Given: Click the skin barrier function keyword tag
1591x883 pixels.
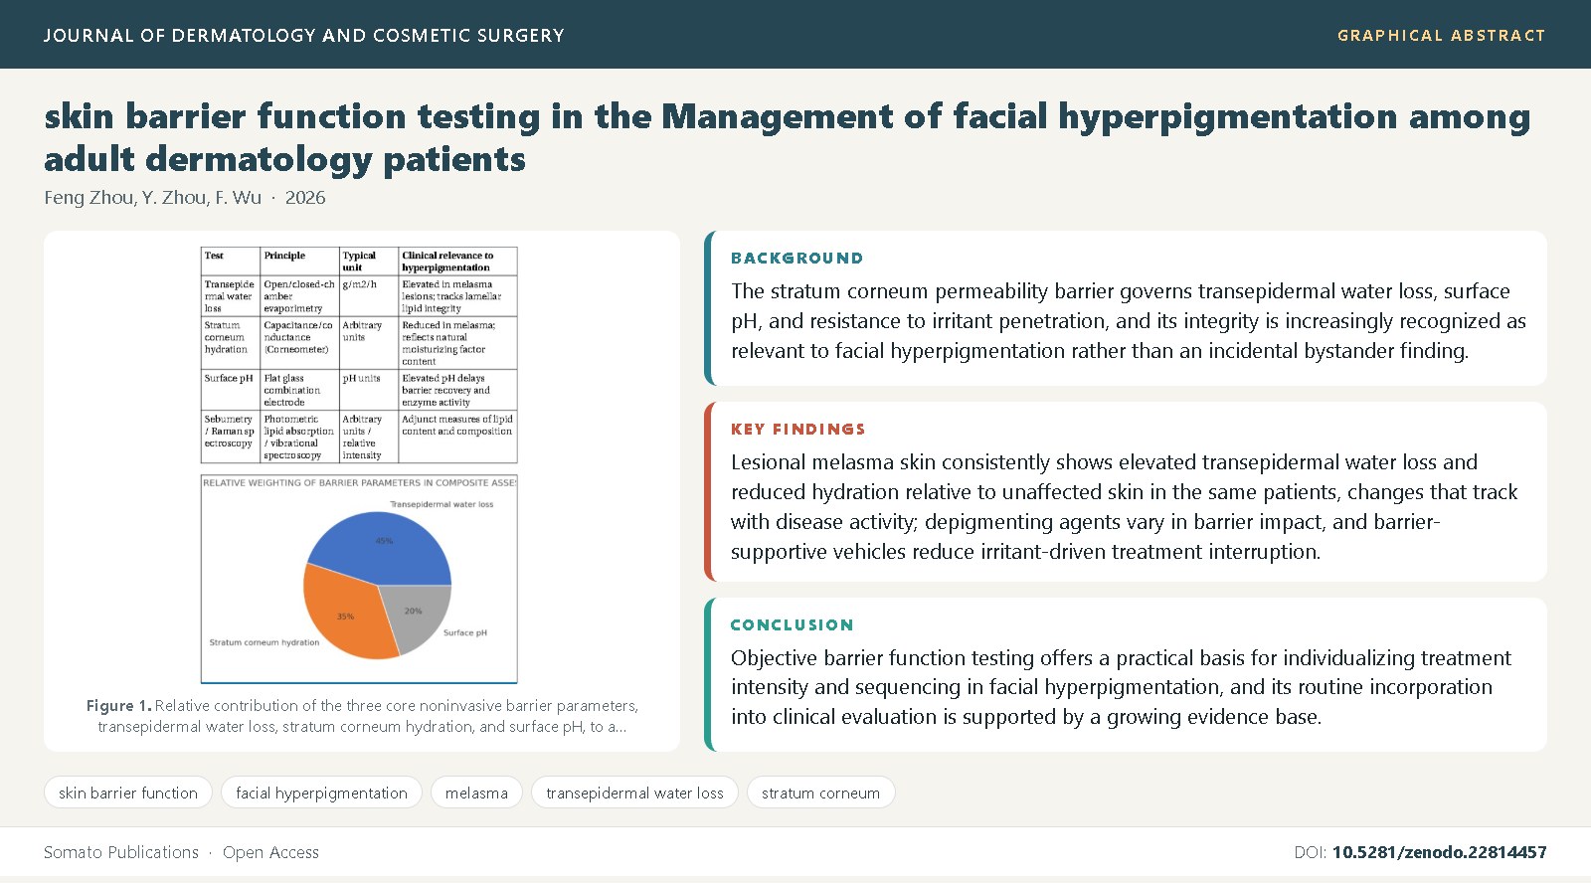Looking at the screenshot, I should (128, 793).
